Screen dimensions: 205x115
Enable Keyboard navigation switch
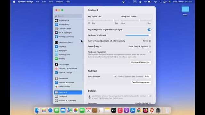pos(150,52)
